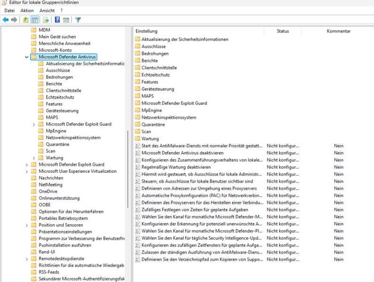The width and height of the screenshot is (374, 282).
Task: Open the Gerätesteuerung folder in the right pane
Action: click(x=158, y=89)
